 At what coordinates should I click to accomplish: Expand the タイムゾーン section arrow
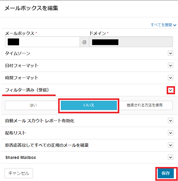click(171, 53)
